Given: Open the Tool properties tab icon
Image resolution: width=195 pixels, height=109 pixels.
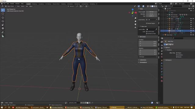Looking at the screenshot, I should tap(162, 42).
